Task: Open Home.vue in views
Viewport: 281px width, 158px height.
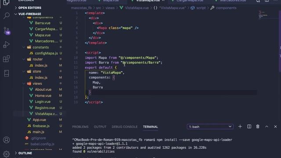Action: pyautogui.click(x=43, y=96)
